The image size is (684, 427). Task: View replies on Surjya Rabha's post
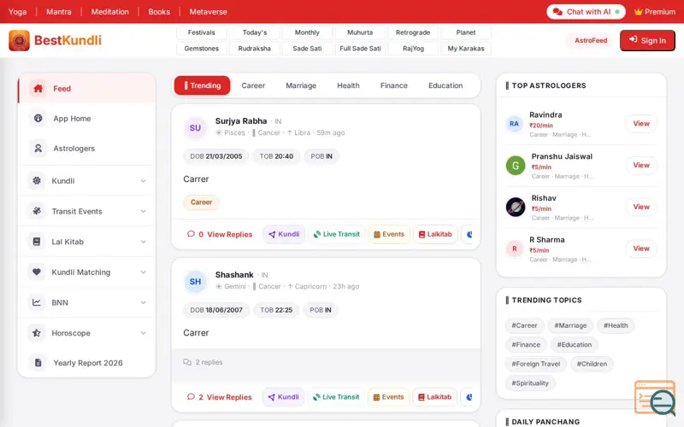click(220, 234)
